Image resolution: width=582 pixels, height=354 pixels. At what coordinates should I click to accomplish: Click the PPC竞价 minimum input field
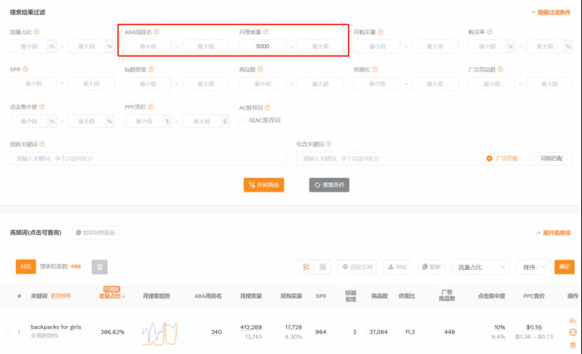(144, 121)
